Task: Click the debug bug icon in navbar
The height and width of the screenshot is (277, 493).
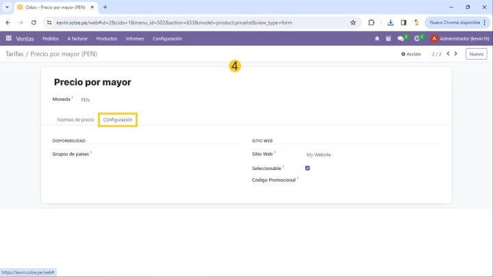Action: (x=377, y=38)
